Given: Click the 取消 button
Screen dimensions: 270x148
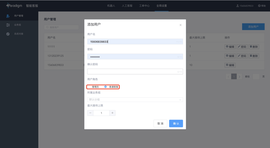Looking at the screenshot, I should pos(160,124).
